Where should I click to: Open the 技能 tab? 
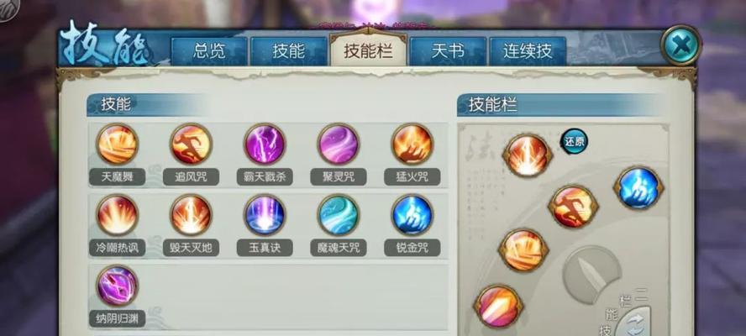pos(289,51)
